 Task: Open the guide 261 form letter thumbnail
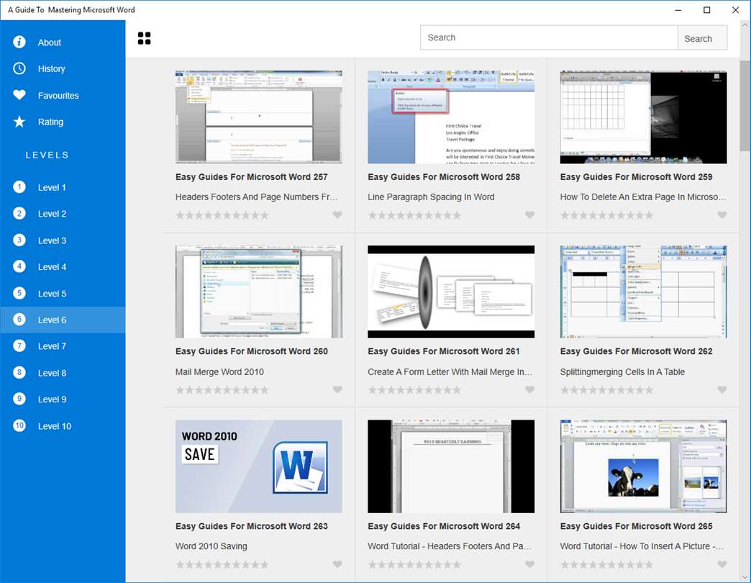pyautogui.click(x=451, y=291)
